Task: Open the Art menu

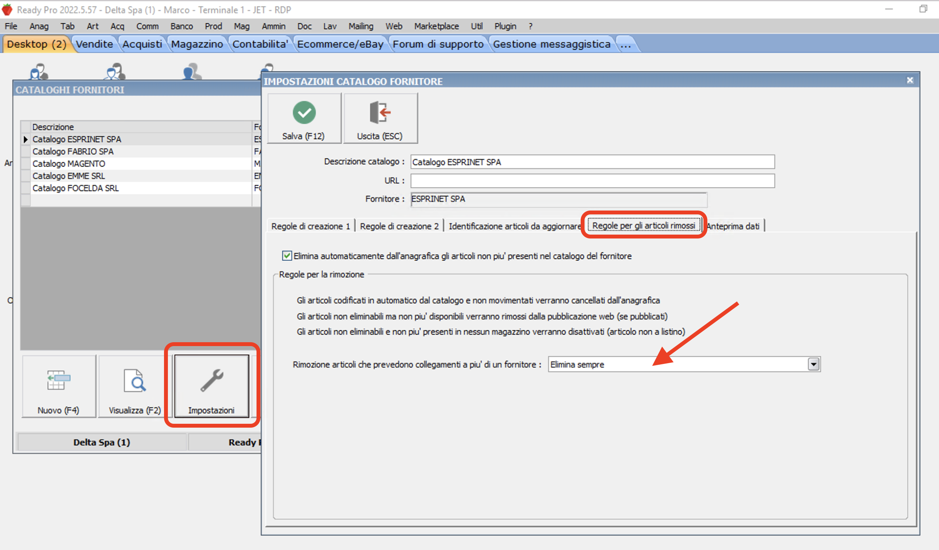Action: 93,26
